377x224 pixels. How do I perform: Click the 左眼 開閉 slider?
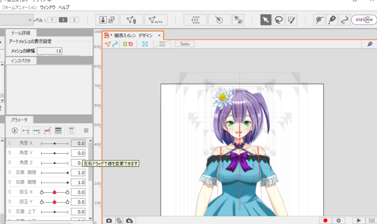55,173
